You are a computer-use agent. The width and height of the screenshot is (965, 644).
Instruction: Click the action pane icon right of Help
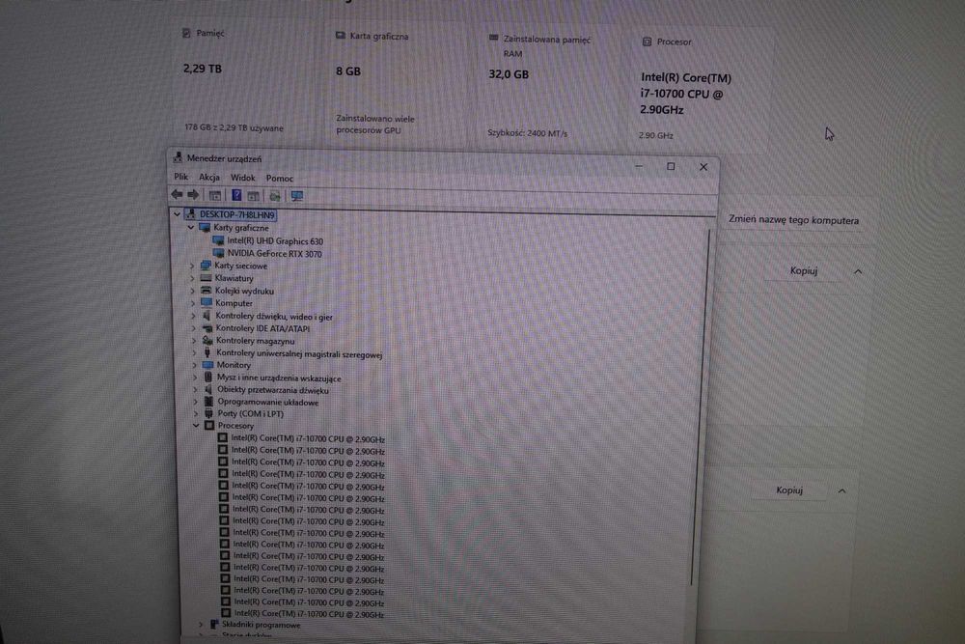(x=253, y=196)
